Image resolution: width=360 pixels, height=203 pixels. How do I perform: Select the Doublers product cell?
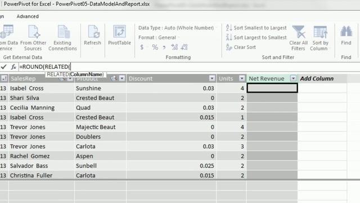[100, 136]
